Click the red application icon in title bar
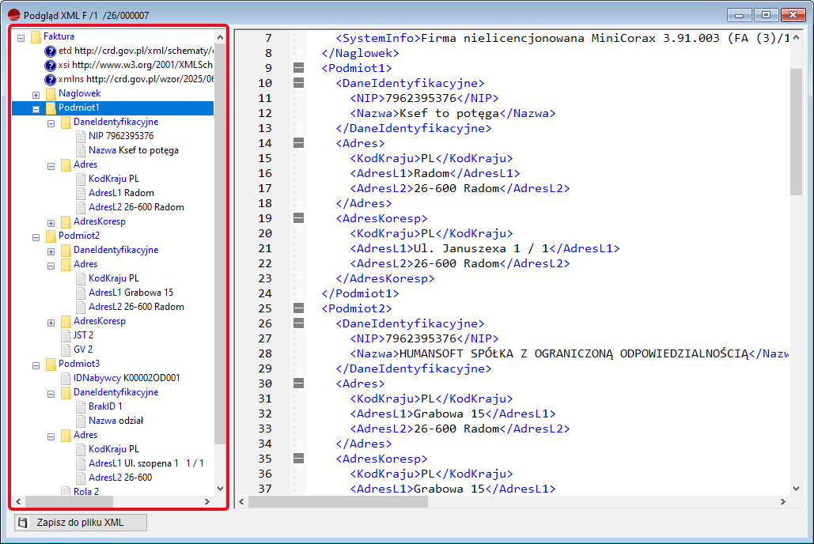The height and width of the screenshot is (544, 814). pos(14,16)
